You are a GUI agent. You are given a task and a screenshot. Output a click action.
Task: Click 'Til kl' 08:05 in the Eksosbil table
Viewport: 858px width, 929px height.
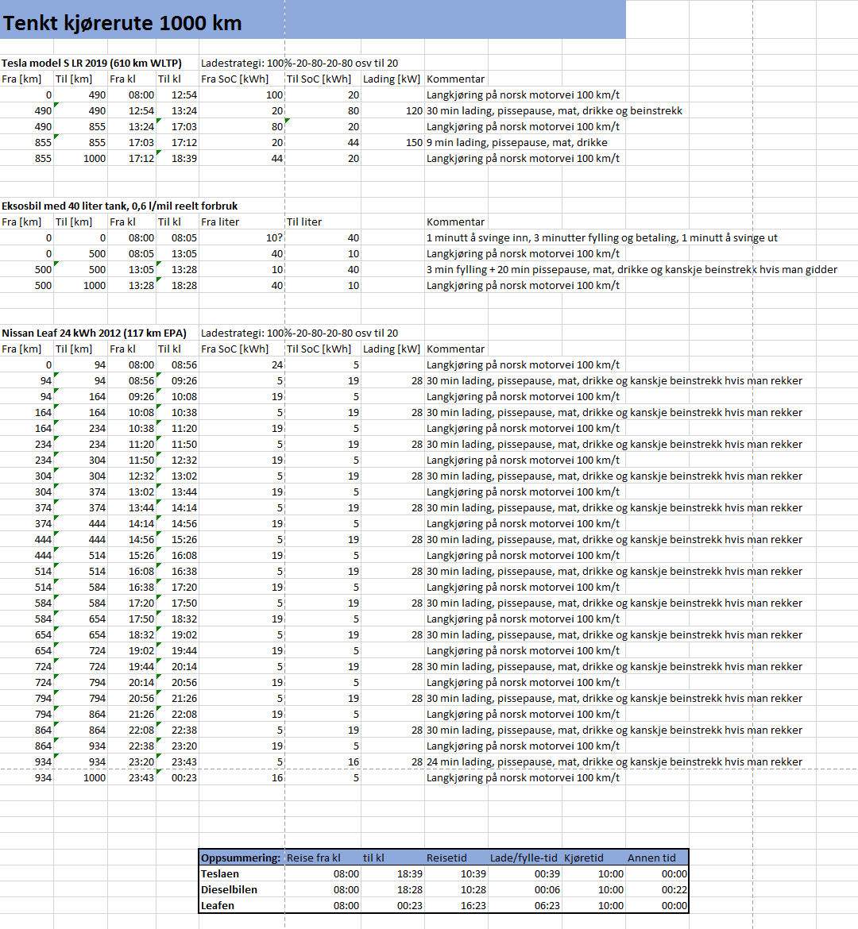(177, 237)
